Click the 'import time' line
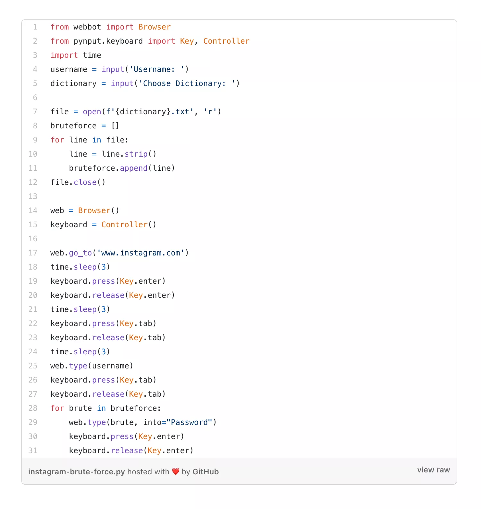 click(x=76, y=55)
